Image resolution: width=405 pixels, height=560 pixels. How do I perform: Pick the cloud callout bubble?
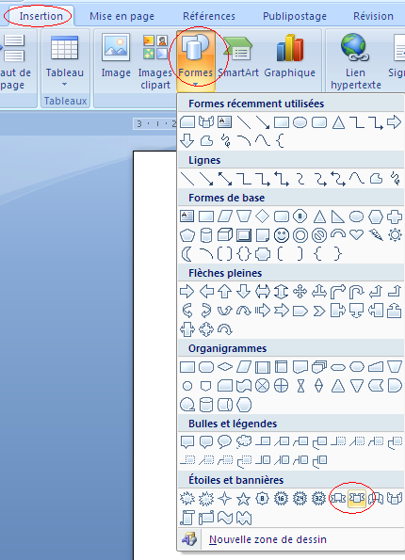click(244, 442)
